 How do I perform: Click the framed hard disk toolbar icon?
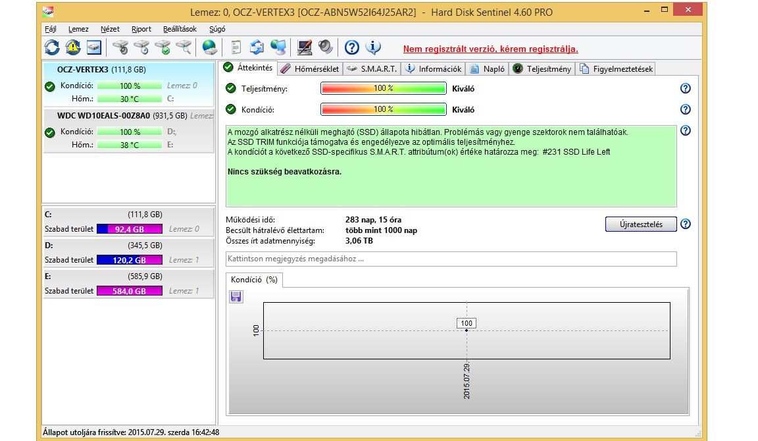(x=94, y=47)
